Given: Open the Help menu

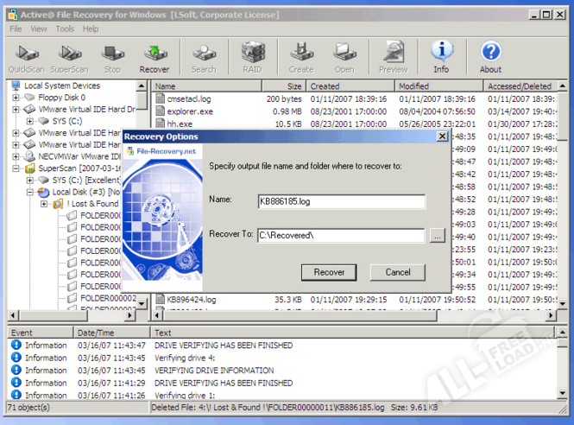Looking at the screenshot, I should pyautogui.click(x=91, y=29).
